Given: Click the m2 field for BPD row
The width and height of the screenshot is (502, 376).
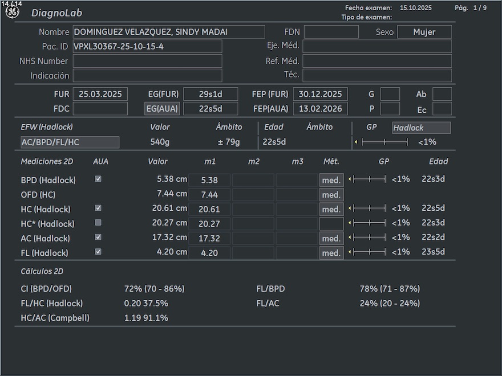Looking at the screenshot, I should click(253, 180).
